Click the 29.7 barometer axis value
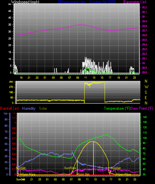155x184 pixels. [144, 31]
